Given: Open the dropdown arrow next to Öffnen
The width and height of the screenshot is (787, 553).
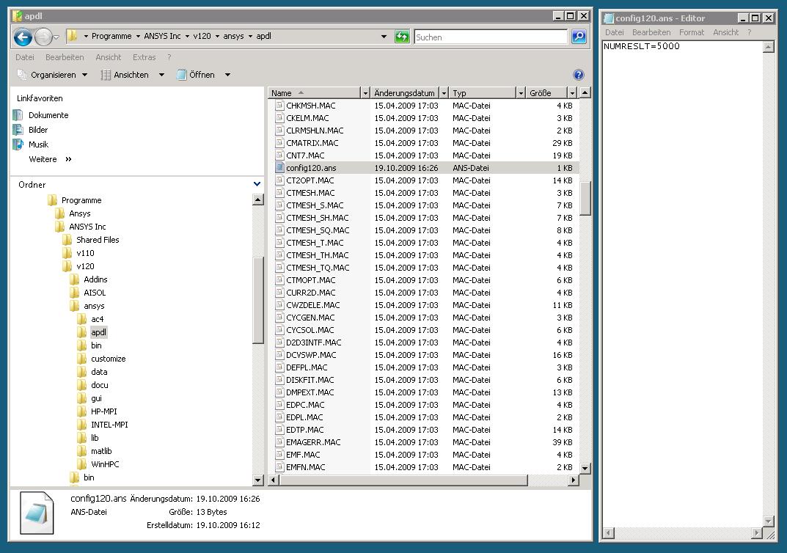Looking at the screenshot, I should (227, 75).
